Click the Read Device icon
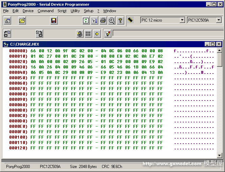The image size is (225, 172). point(7,34)
